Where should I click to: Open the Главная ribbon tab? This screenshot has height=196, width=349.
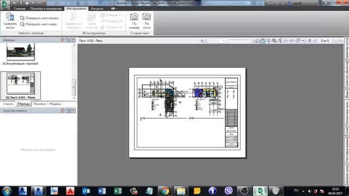[20, 9]
